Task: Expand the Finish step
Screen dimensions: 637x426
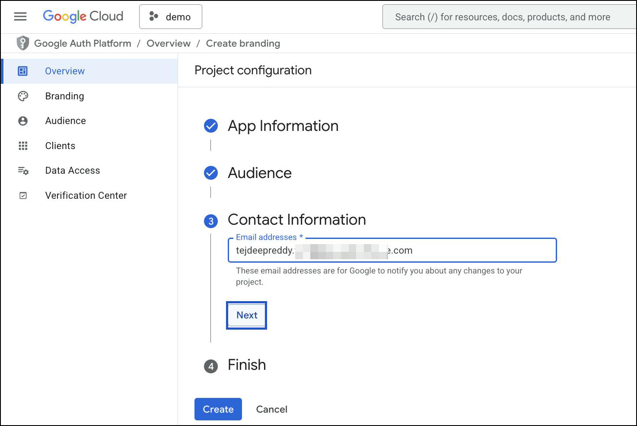Action: (x=246, y=365)
